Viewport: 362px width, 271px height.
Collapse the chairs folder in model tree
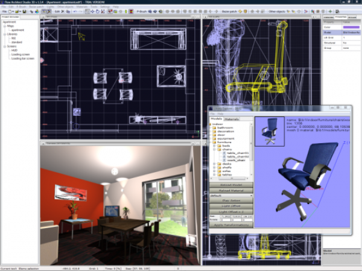(214, 150)
